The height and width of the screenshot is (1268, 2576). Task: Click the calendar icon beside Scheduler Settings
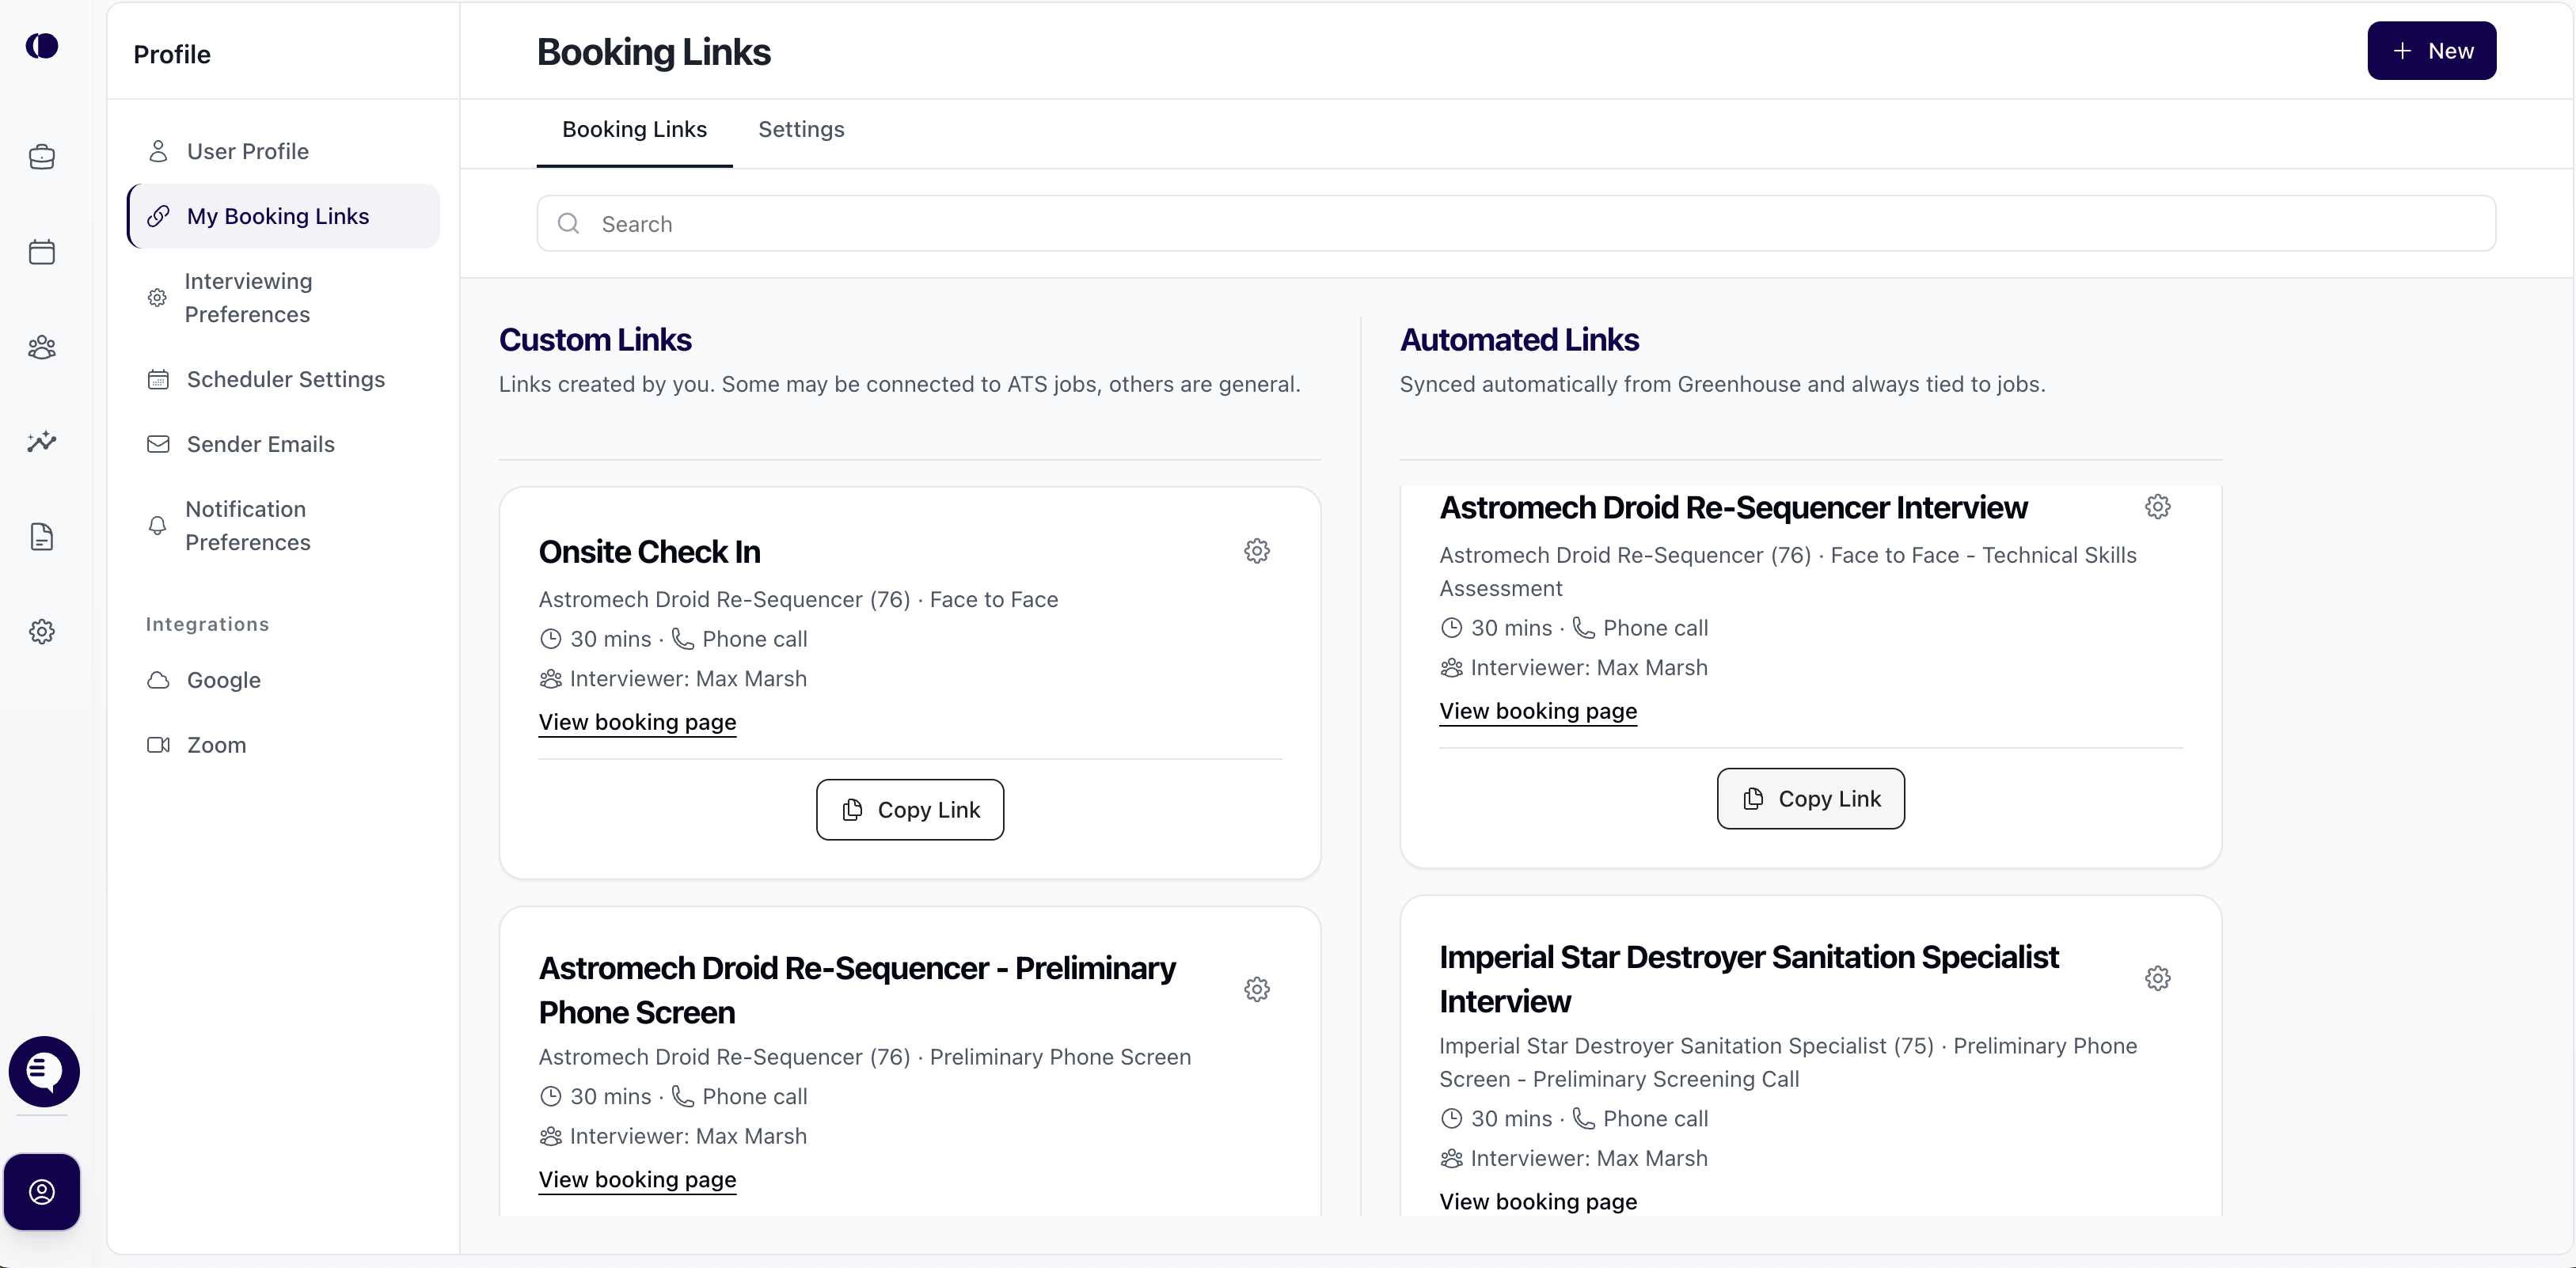tap(158, 379)
